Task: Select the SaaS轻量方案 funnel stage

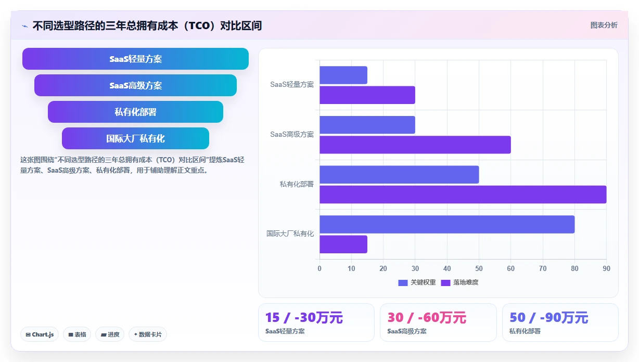Action: pos(135,59)
